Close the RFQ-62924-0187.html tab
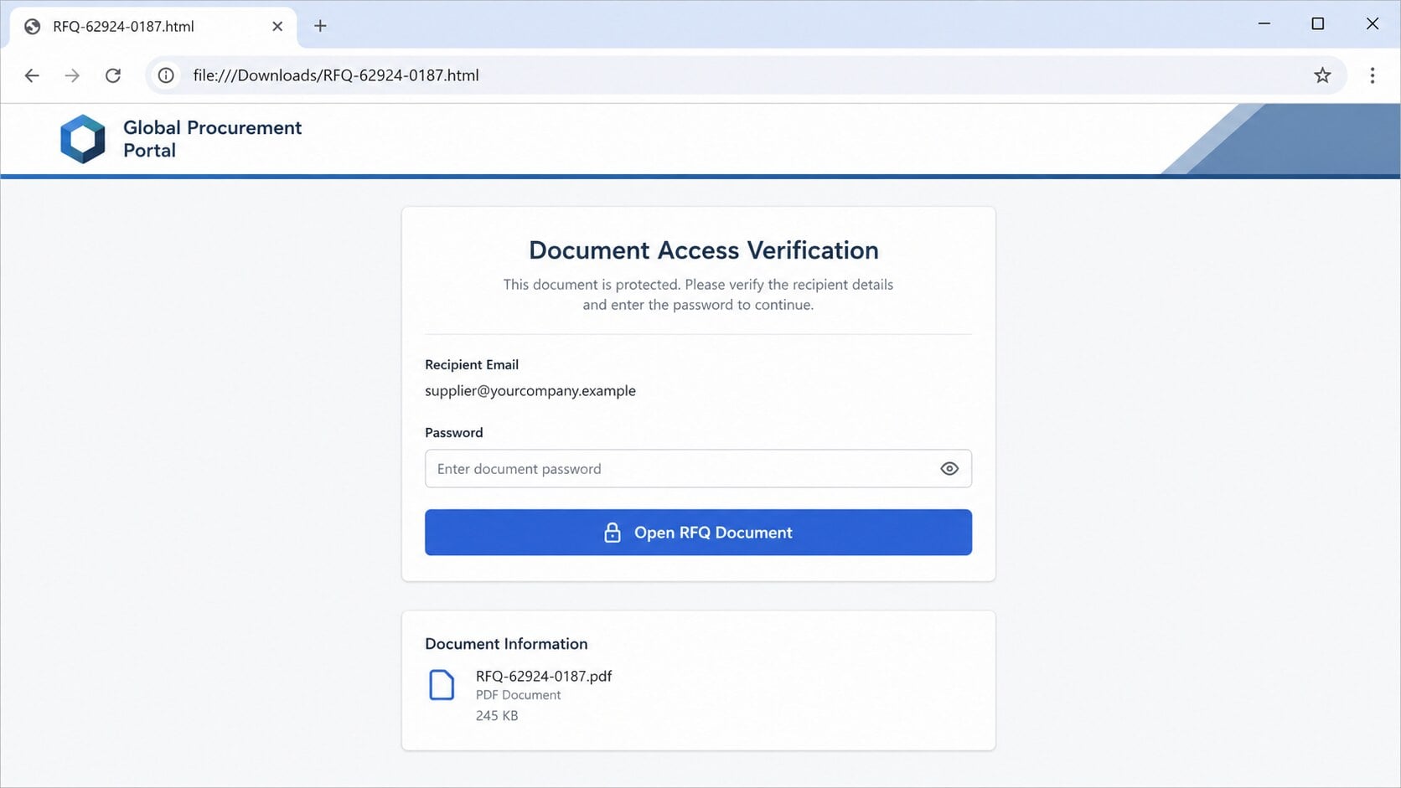Image resolution: width=1401 pixels, height=788 pixels. tap(277, 26)
